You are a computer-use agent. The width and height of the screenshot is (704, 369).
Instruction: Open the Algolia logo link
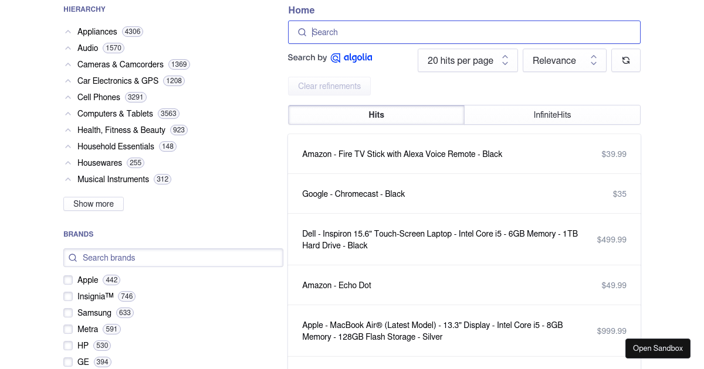352,57
